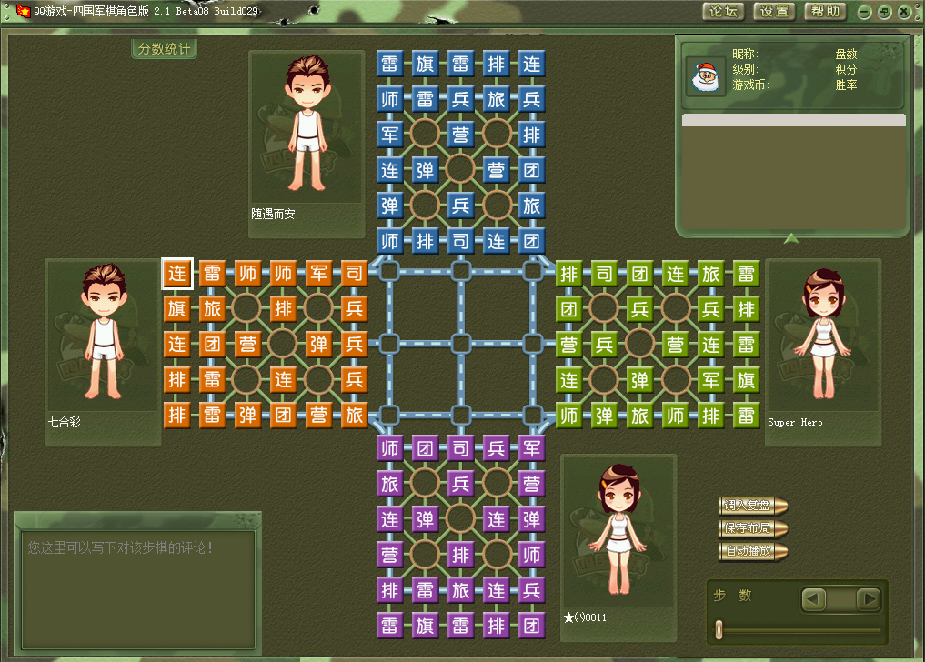Select the green 旗 flag piece

pos(746,380)
